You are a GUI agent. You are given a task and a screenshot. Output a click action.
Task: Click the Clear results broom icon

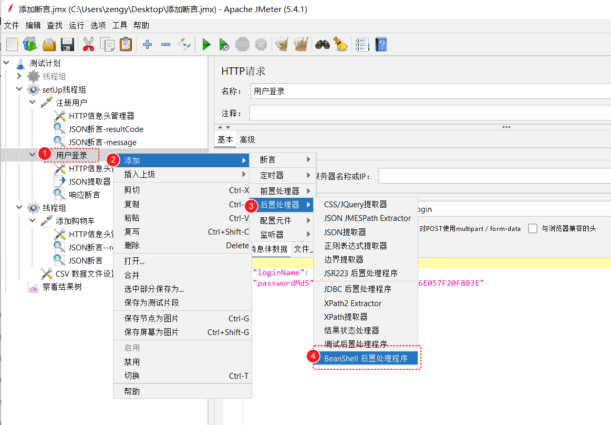[282, 45]
